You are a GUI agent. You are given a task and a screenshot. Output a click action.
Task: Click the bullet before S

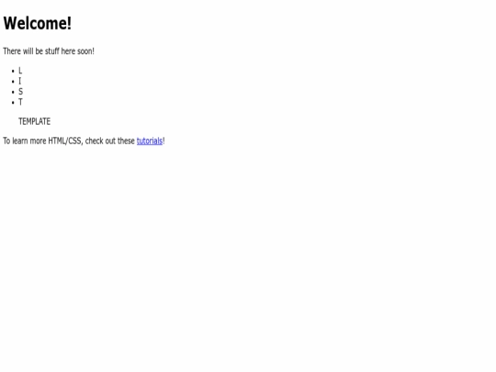click(13, 92)
